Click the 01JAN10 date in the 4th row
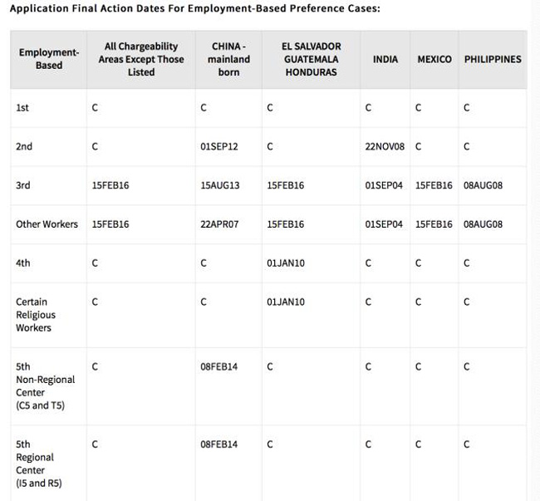 click(286, 263)
